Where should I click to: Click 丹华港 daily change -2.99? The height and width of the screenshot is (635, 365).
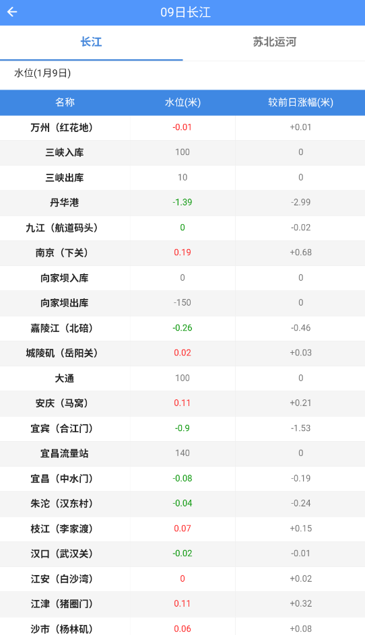tap(300, 202)
